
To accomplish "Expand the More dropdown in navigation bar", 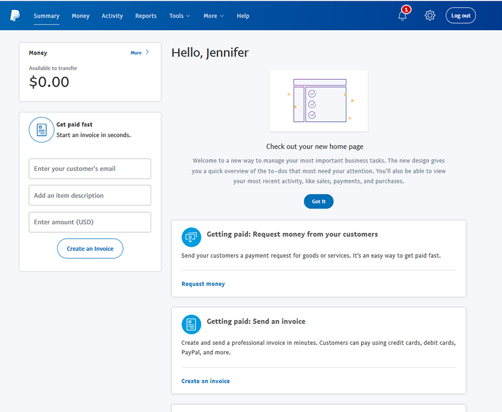I will tap(213, 16).
